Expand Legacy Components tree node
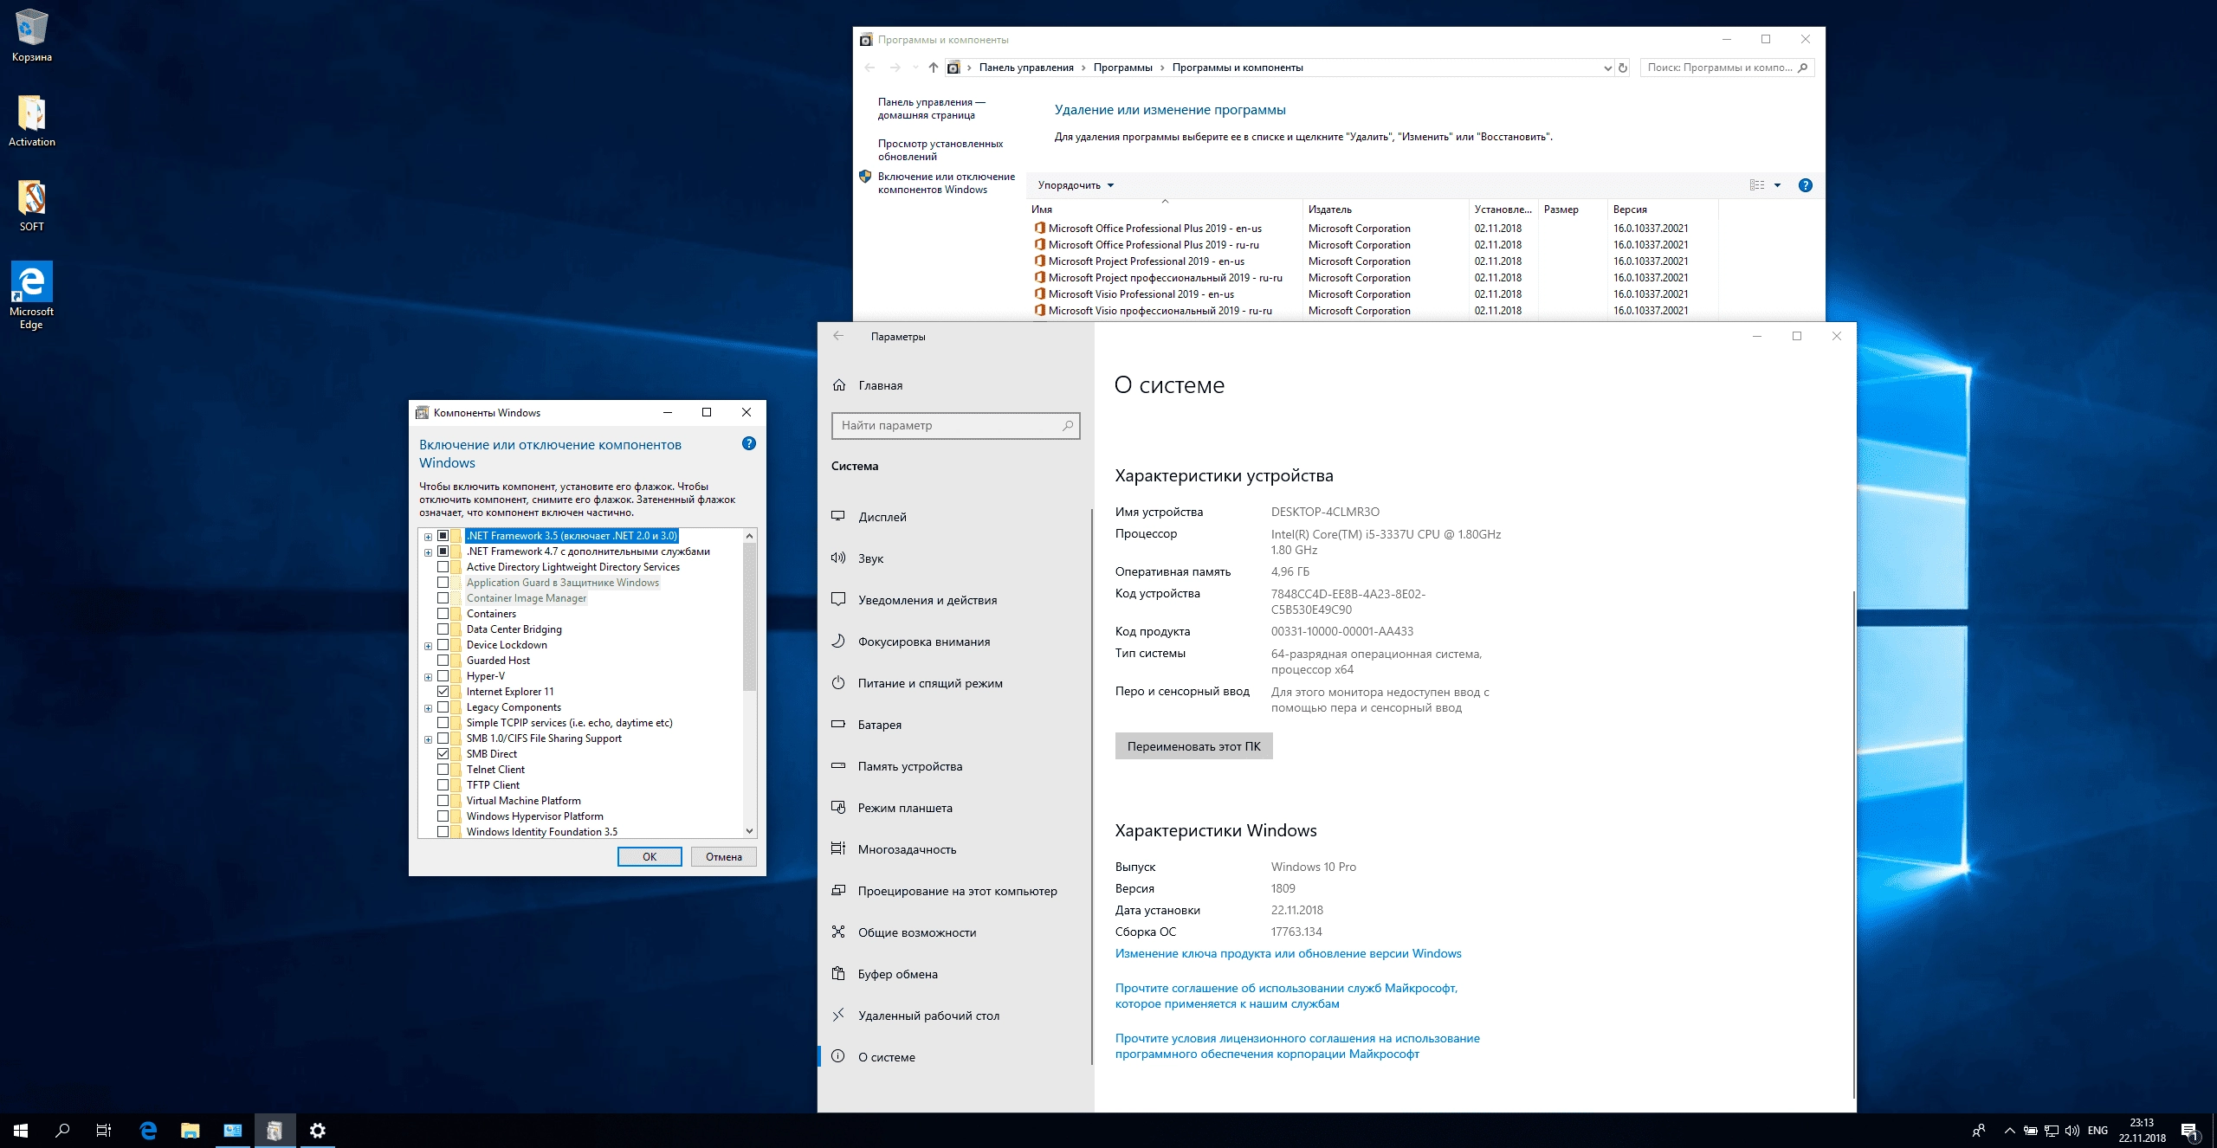 pyautogui.click(x=428, y=708)
